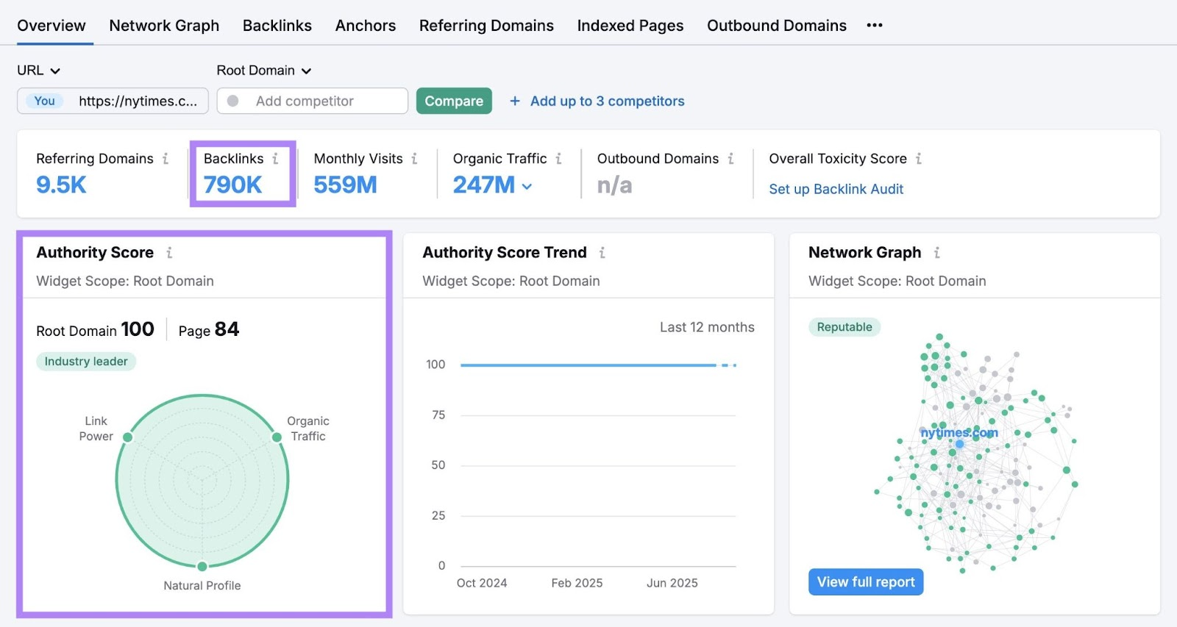1177x627 pixels.
Task: Open the three-dots more tabs menu
Action: click(x=874, y=26)
